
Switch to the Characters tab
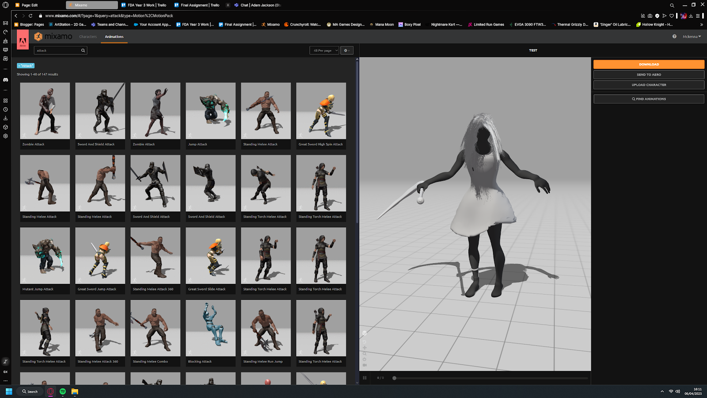88,37
